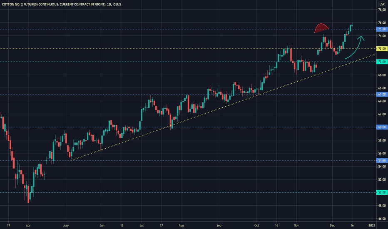Click the May label on time axis
This screenshot has width=388, height=229.
[x=66, y=226]
